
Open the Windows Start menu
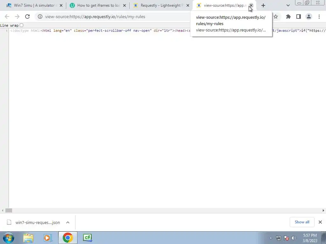pos(8,238)
